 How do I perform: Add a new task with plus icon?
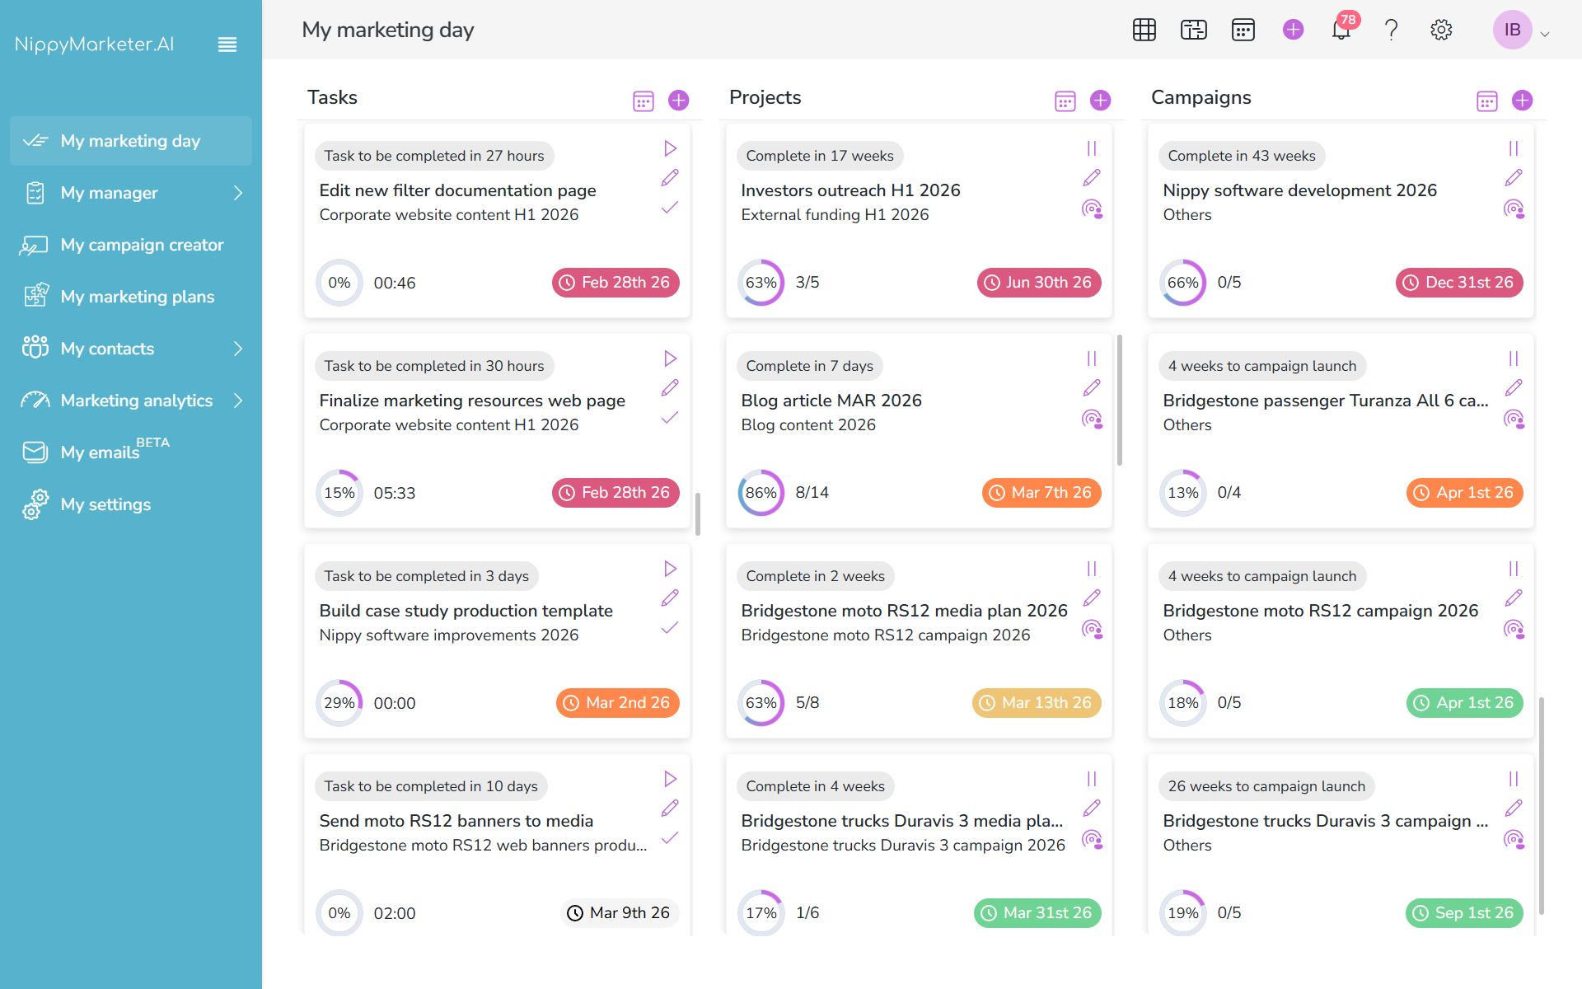pos(678,101)
